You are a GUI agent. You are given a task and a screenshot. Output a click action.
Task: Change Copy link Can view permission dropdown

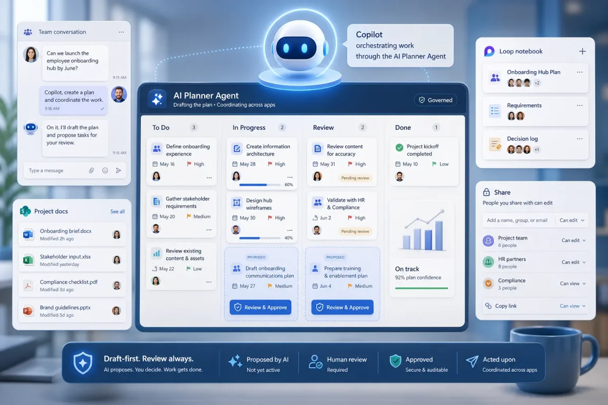573,306
